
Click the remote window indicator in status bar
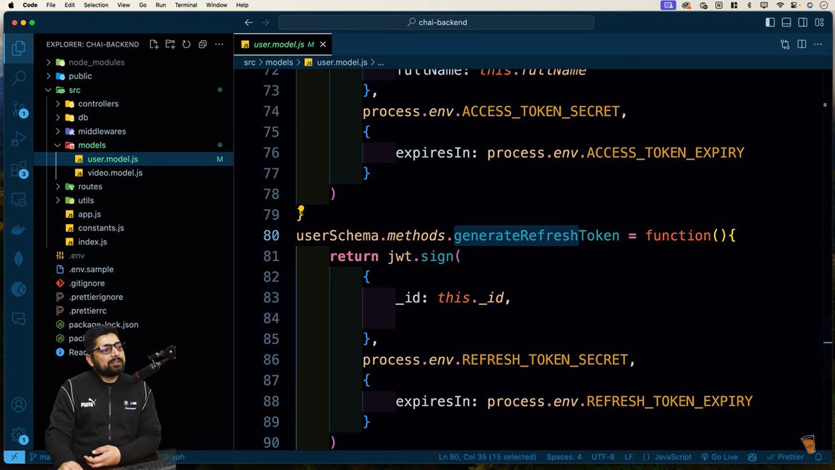[13, 457]
